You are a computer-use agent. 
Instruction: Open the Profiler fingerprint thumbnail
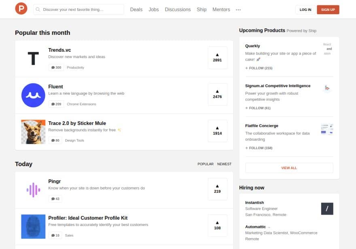33,226
